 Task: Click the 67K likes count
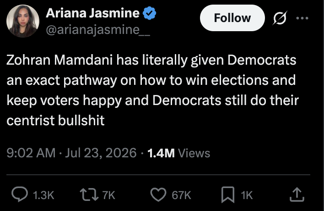pyautogui.click(x=181, y=195)
